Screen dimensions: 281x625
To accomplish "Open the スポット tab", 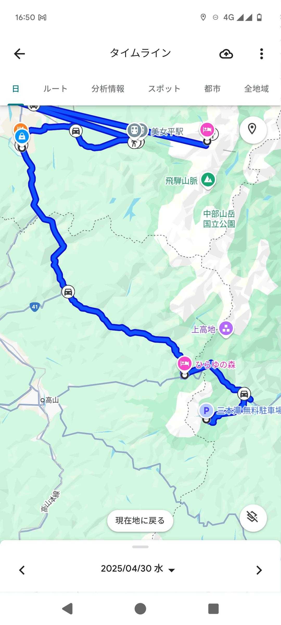I will pos(164,89).
